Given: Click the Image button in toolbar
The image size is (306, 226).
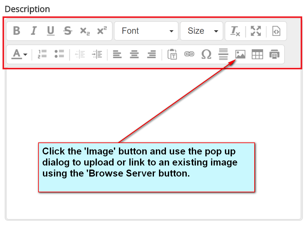Looking at the screenshot, I should [240, 54].
